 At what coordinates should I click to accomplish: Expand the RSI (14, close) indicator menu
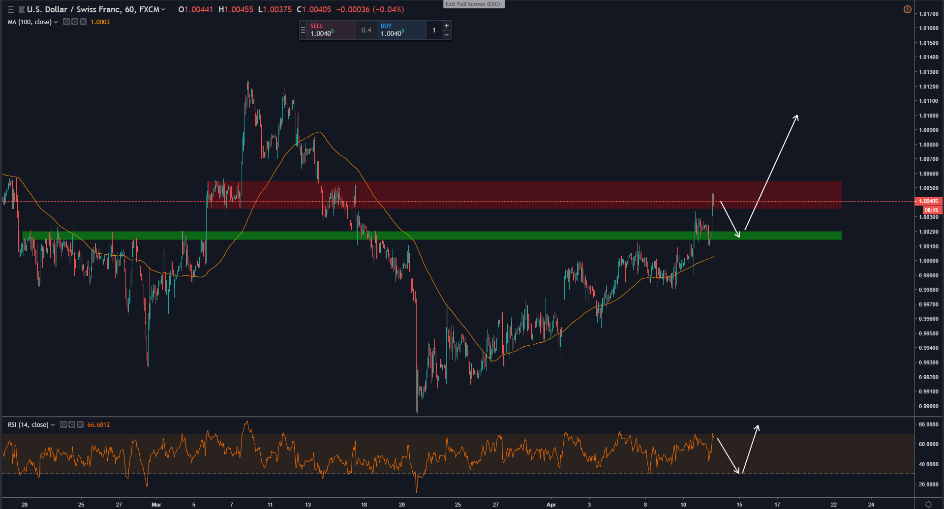(53, 425)
